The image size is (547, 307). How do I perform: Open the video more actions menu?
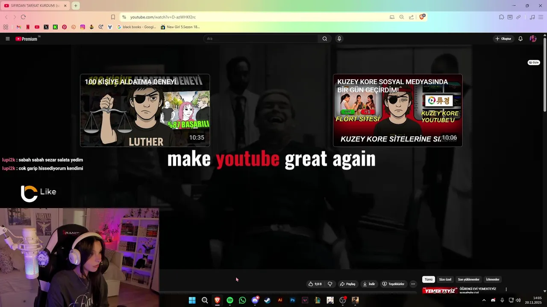413,284
